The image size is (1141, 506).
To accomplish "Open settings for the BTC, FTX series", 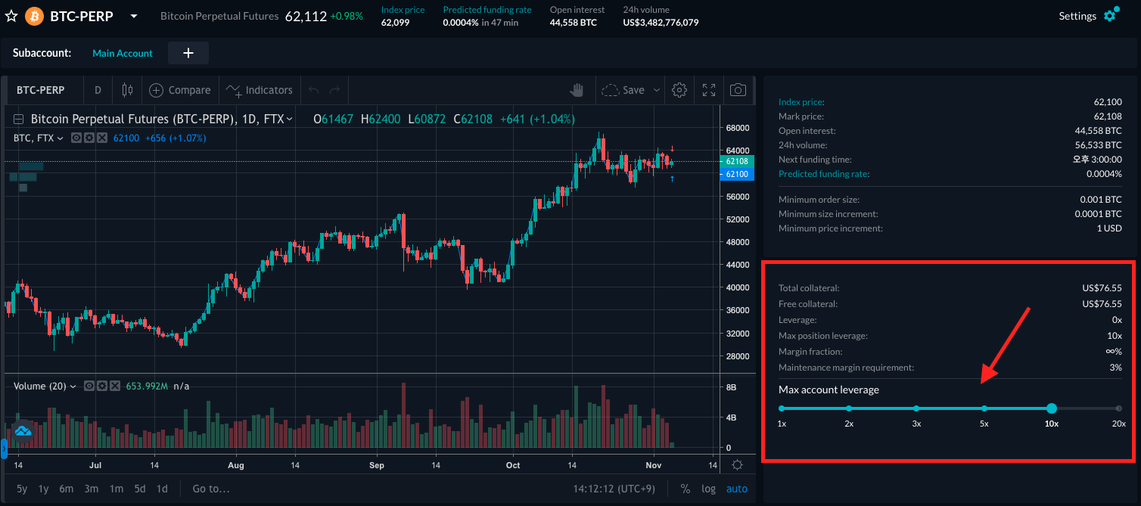I will tap(89, 138).
